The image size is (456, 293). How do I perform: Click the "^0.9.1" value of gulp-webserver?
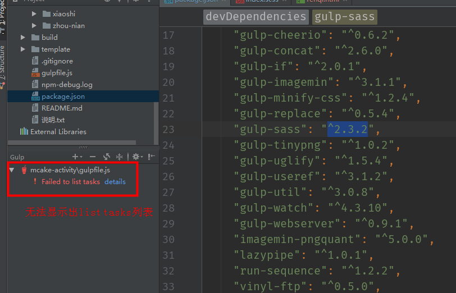[x=381, y=223]
